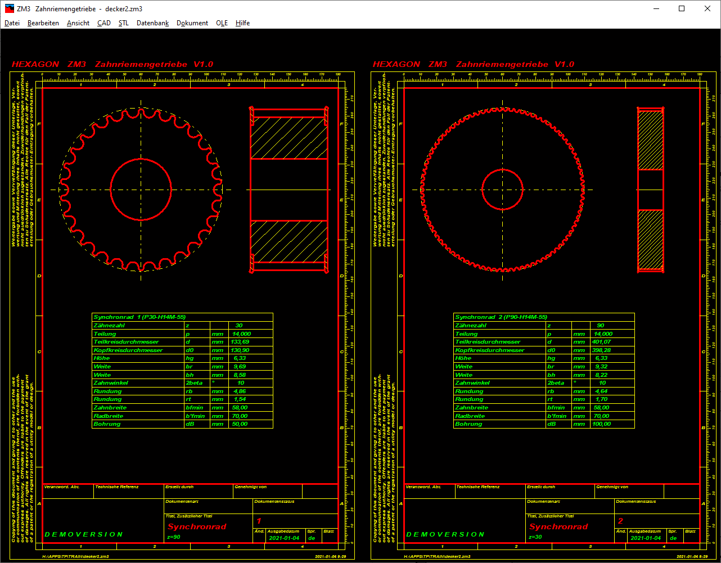This screenshot has width=721, height=563.
Task: Minimize the ZM3 window
Action: click(655, 8)
